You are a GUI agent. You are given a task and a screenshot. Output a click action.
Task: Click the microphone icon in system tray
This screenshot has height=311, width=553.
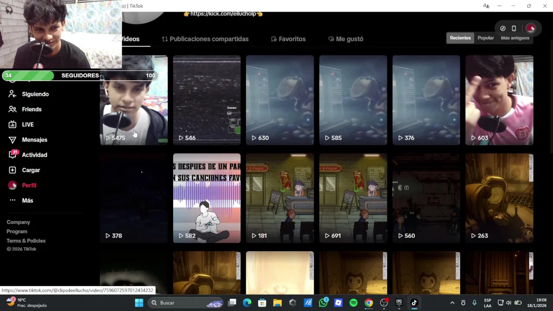(474, 303)
